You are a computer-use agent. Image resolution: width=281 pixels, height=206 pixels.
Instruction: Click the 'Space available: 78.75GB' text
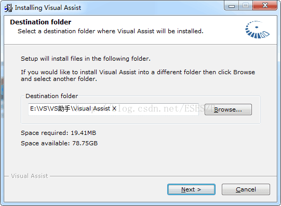[x=59, y=143]
